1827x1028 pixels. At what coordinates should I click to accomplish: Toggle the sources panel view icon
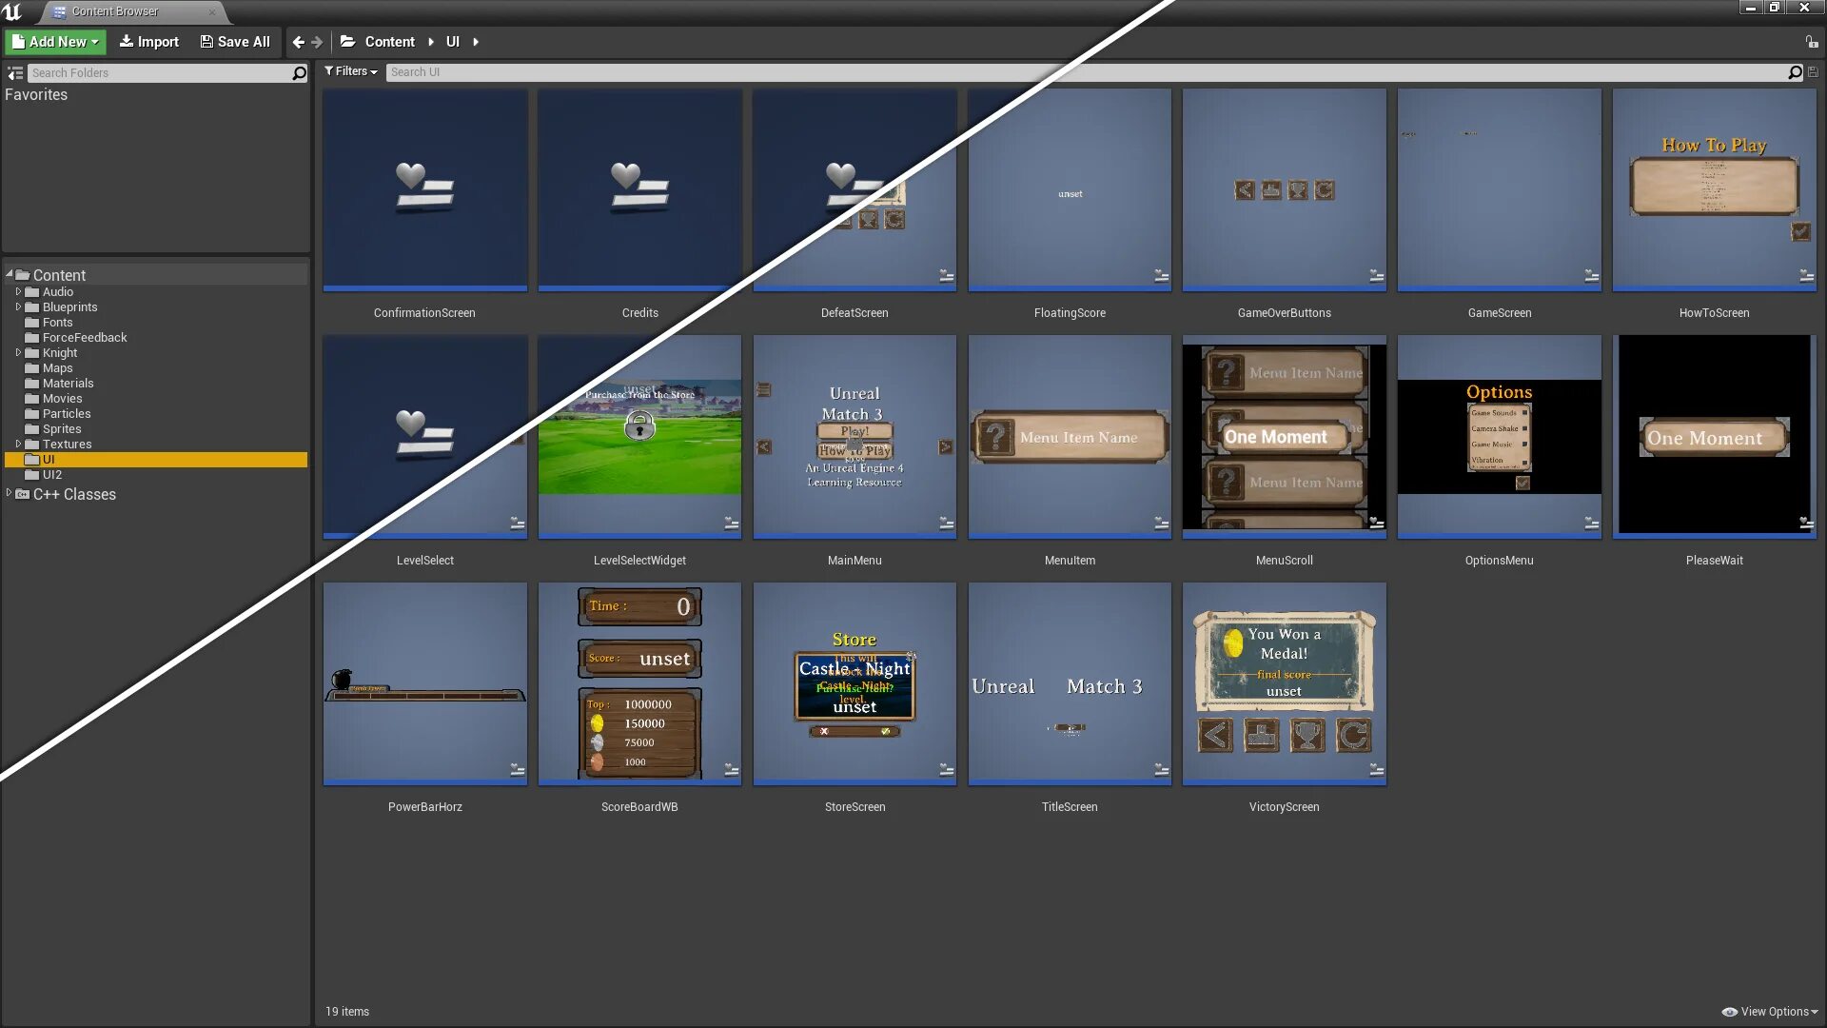[x=15, y=73]
